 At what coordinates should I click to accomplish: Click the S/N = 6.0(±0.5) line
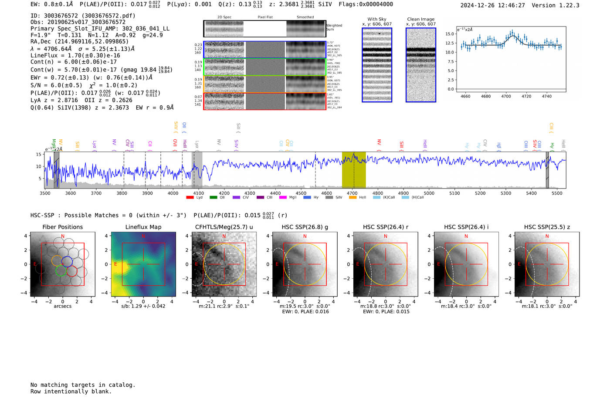coord(84,85)
